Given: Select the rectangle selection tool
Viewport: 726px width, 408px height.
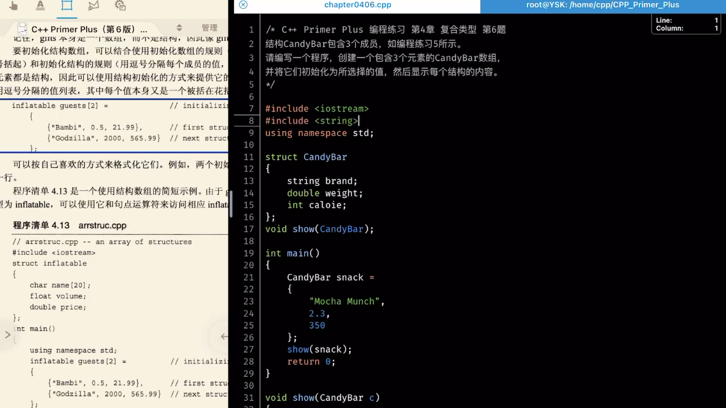Looking at the screenshot, I should (x=67, y=6).
